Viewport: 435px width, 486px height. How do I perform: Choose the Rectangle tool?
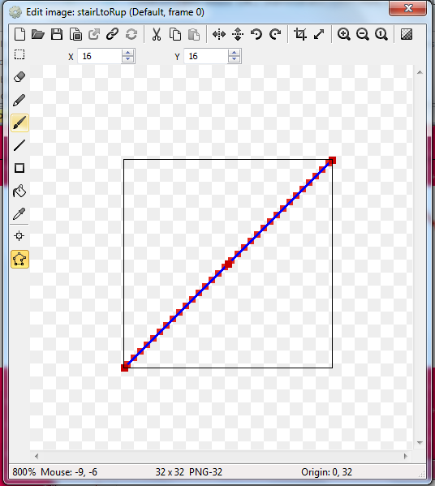19,168
